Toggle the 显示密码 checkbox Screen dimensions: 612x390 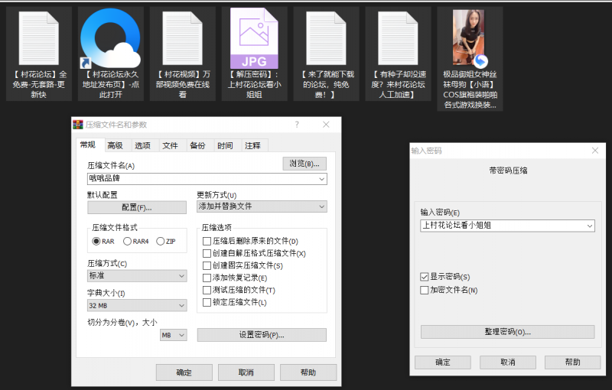point(425,277)
